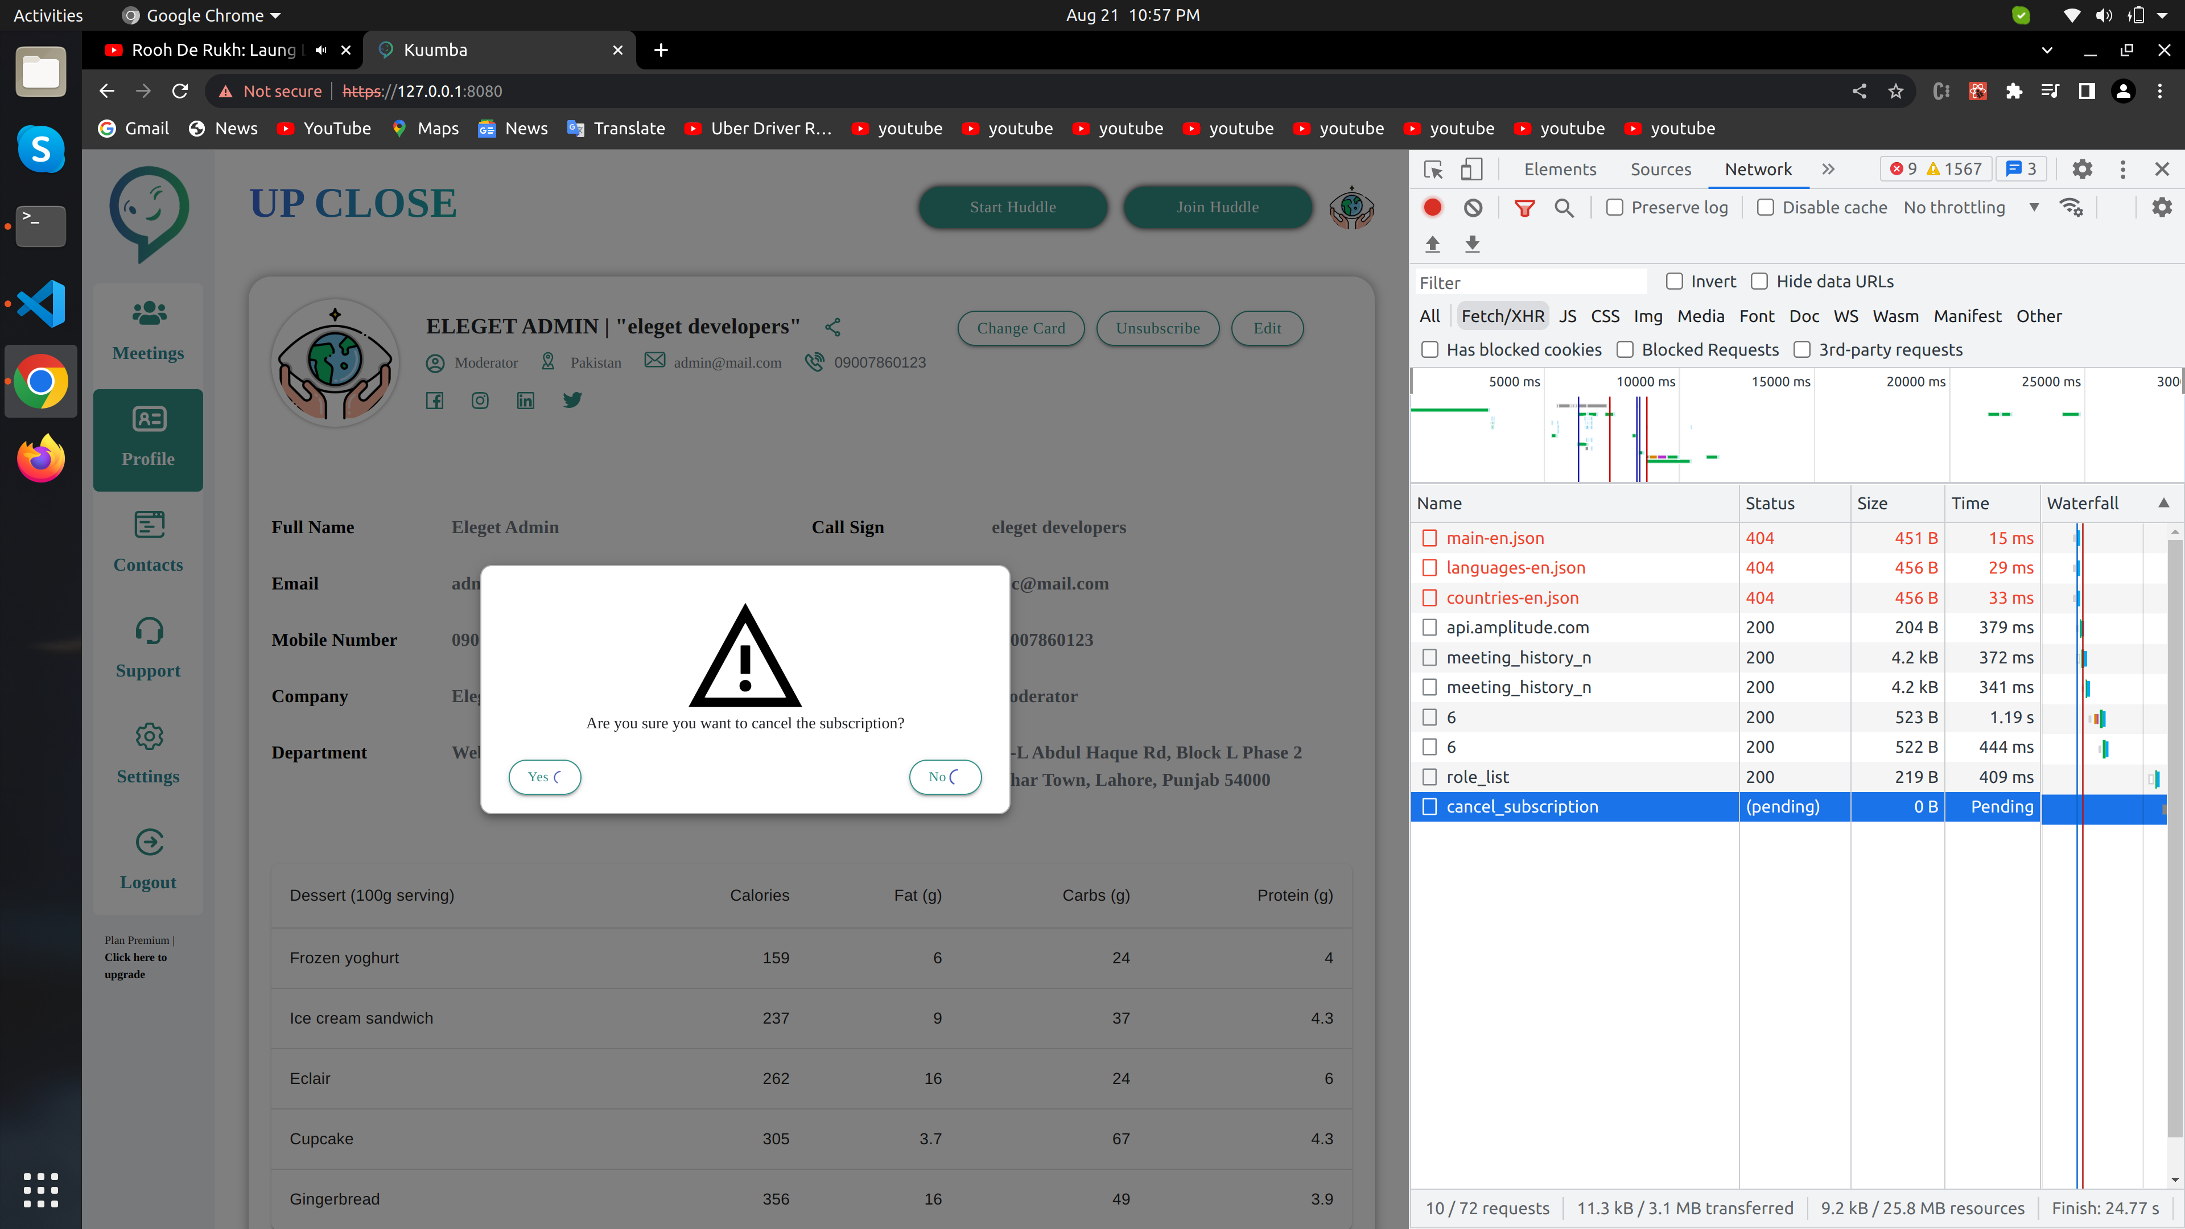The width and height of the screenshot is (2185, 1229).
Task: Enable the Preserve log checkbox
Action: coord(1615,208)
